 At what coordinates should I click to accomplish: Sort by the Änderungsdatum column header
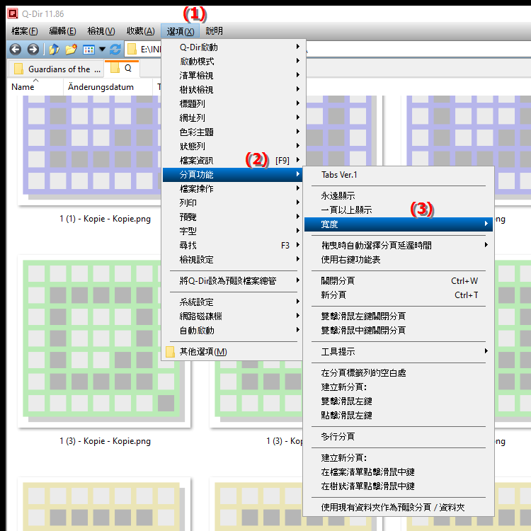108,87
